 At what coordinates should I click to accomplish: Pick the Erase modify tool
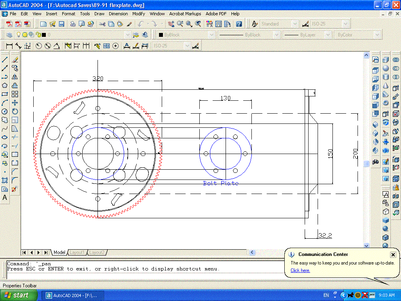[x=15, y=60]
